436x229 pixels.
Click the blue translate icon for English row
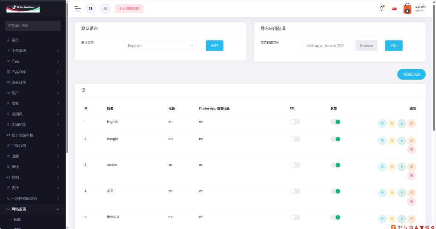coord(383,123)
